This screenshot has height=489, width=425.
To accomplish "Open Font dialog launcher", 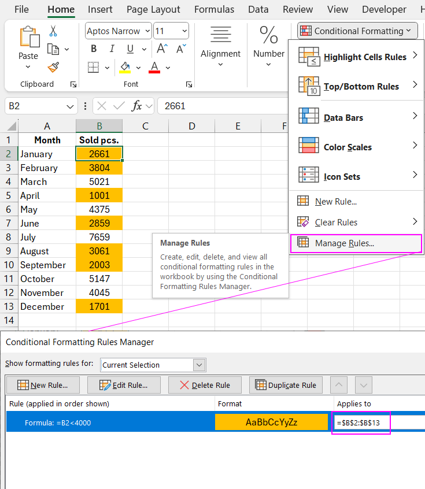I will (x=189, y=84).
